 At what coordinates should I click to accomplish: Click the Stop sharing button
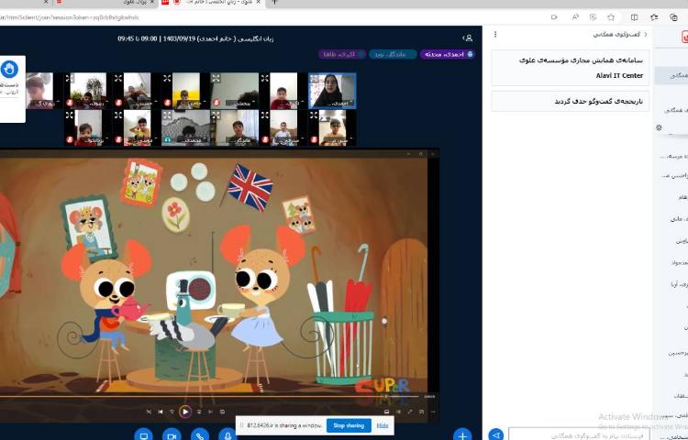click(x=349, y=425)
